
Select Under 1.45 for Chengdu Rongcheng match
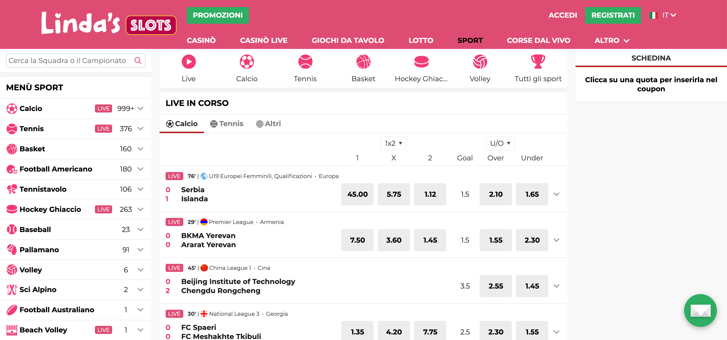pos(532,286)
